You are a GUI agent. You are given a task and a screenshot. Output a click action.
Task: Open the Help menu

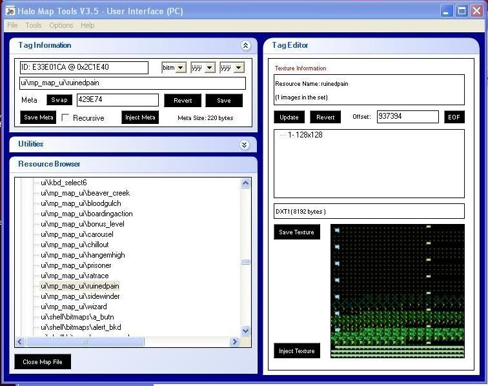pos(87,25)
